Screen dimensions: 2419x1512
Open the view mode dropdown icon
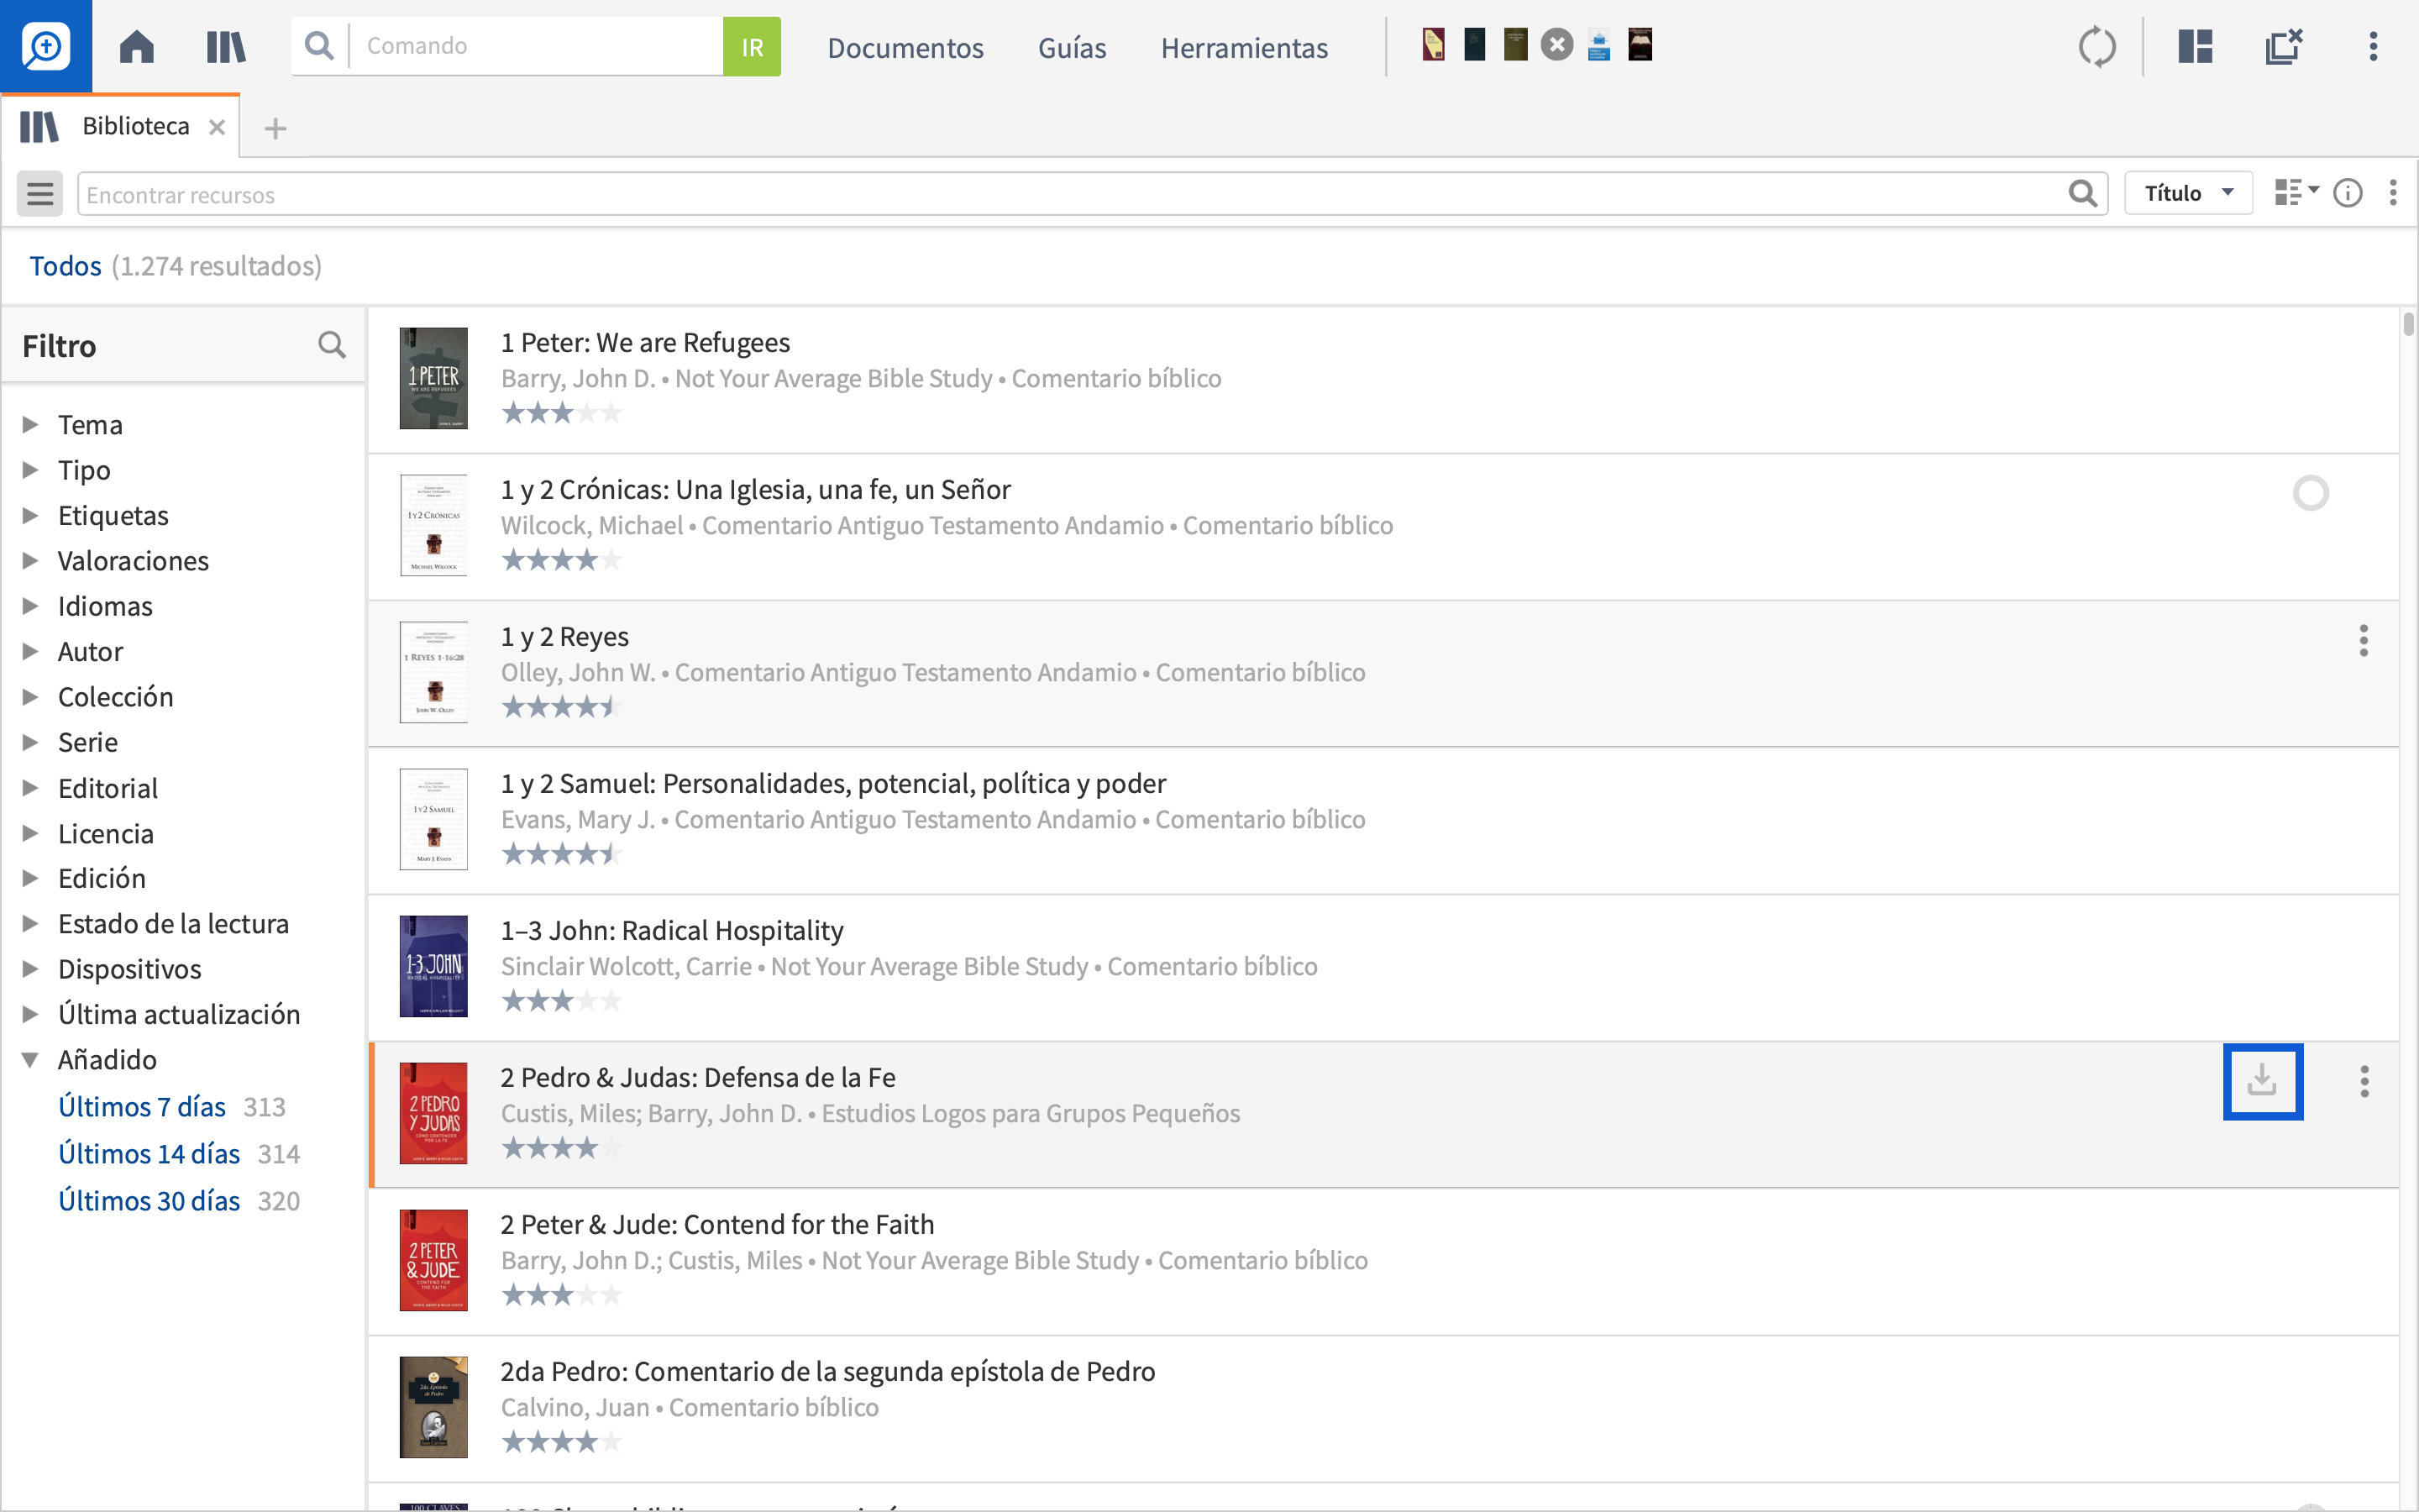point(2296,192)
